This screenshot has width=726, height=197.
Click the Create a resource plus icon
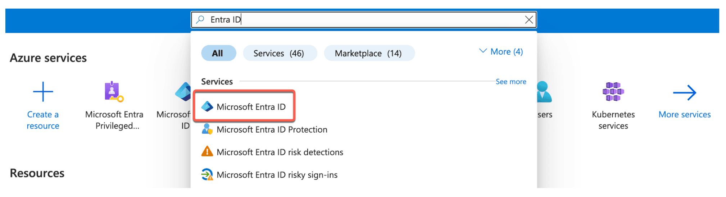[43, 92]
